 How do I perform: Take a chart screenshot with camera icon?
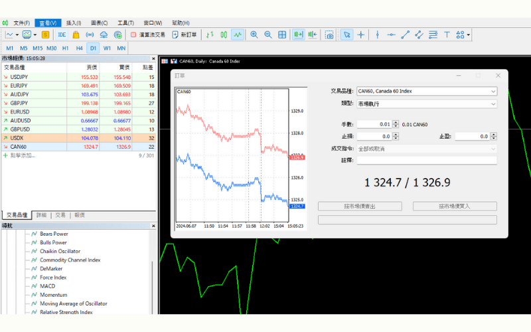[329, 35]
